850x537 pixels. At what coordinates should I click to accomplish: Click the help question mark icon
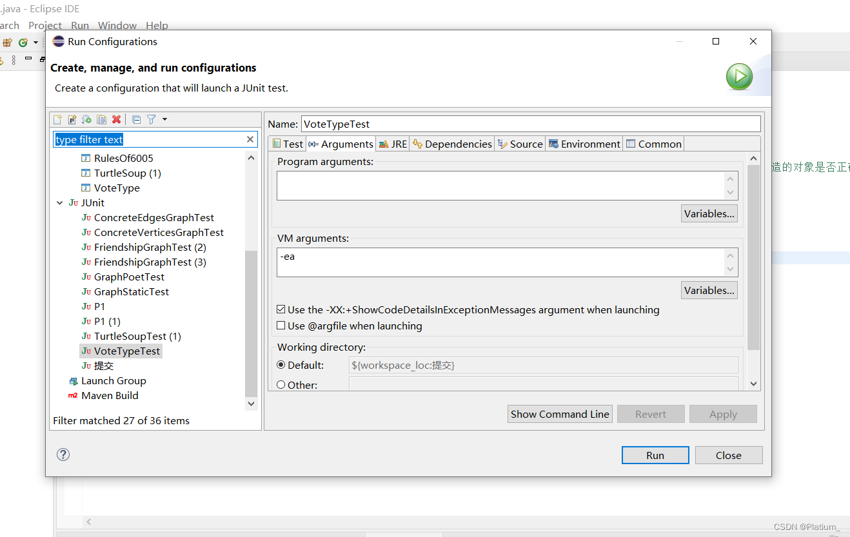[x=63, y=454]
